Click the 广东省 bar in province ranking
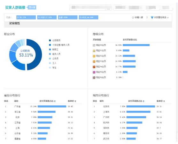This screenshot has width=178, height=144. (52, 106)
